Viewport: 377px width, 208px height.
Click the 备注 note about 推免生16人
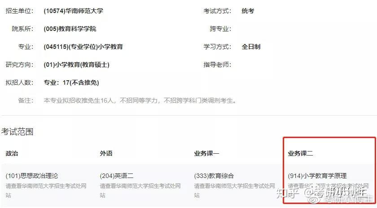tap(140, 100)
